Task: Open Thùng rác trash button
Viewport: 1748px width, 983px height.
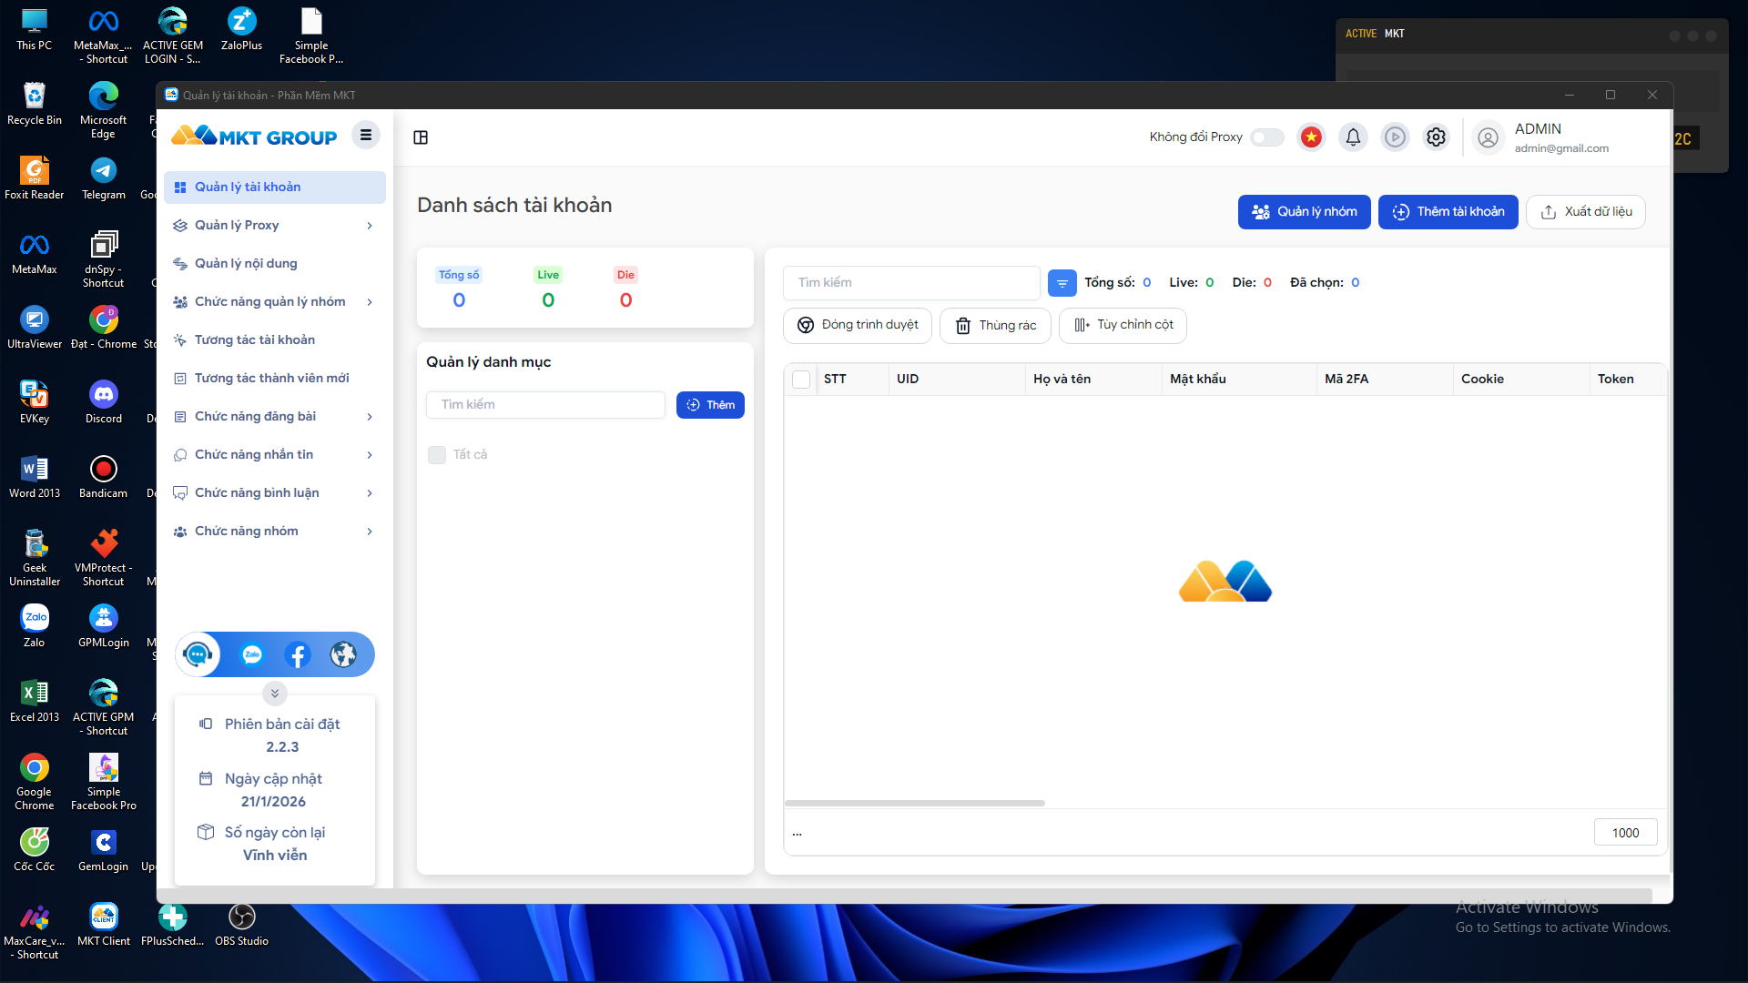Action: pyautogui.click(x=995, y=326)
